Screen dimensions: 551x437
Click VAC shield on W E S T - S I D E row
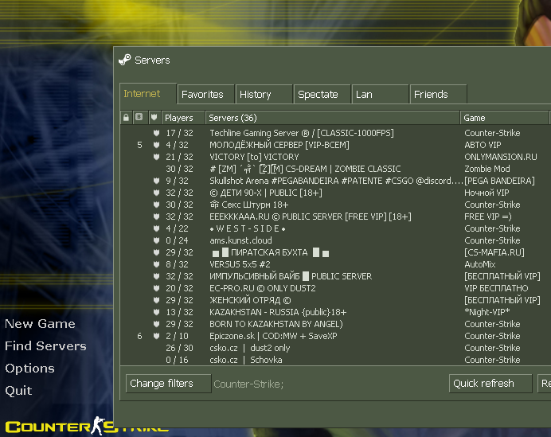pos(156,228)
